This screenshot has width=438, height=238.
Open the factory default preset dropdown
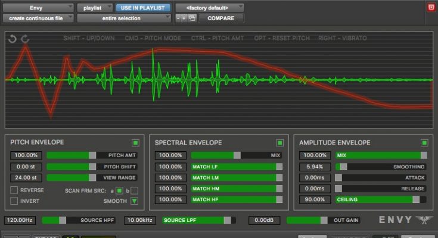(210, 8)
